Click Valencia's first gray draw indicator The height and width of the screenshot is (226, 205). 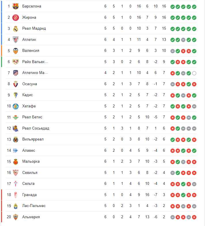point(172,51)
